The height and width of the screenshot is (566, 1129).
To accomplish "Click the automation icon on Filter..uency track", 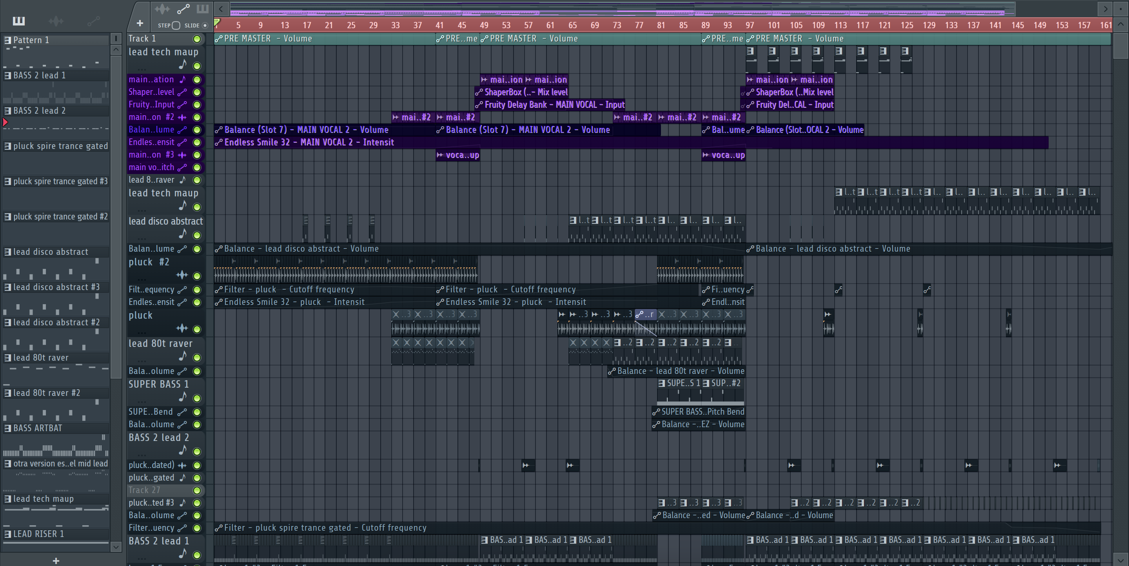I will pyautogui.click(x=182, y=528).
